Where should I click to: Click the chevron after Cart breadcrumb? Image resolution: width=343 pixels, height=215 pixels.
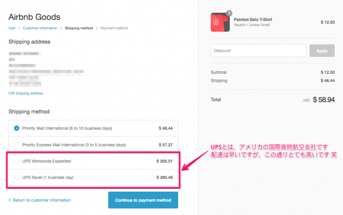coord(19,28)
